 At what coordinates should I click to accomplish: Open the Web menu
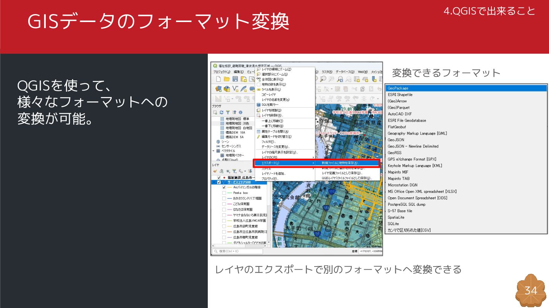point(363,72)
